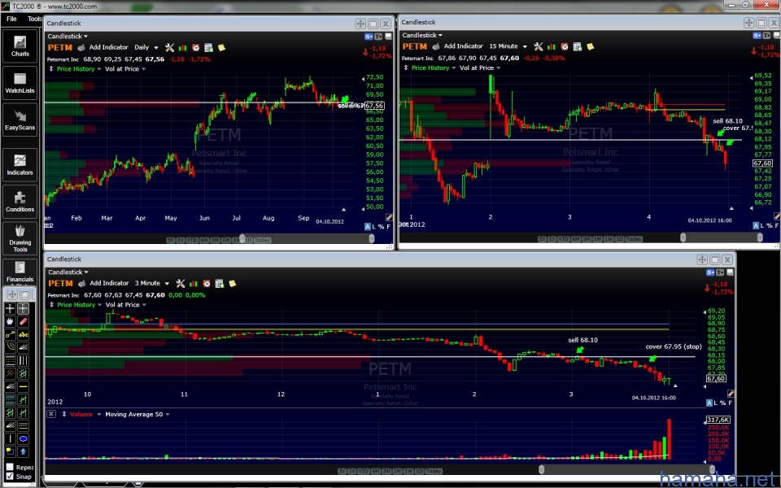Select the three vertical bars drawing tool
This screenshot has height=488, width=781.
click(23, 360)
